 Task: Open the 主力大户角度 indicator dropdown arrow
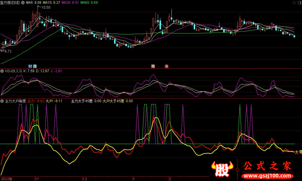[3, 101]
